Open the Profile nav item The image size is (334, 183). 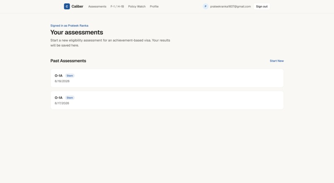pos(154,7)
